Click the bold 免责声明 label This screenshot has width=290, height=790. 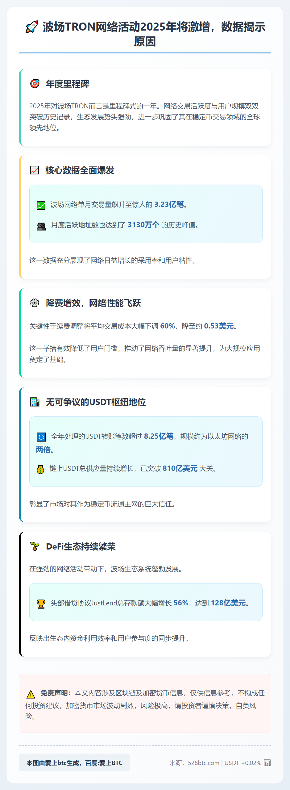(x=56, y=693)
